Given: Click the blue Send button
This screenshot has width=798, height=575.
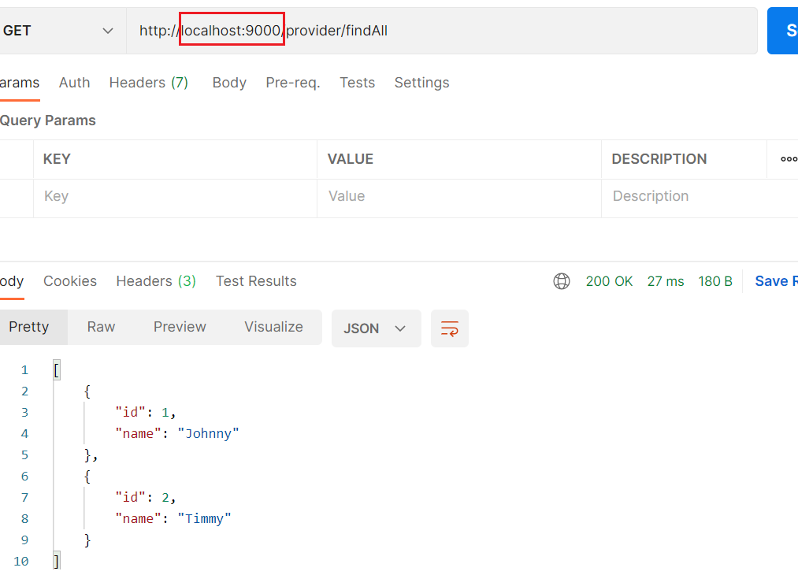Looking at the screenshot, I should click(x=783, y=31).
